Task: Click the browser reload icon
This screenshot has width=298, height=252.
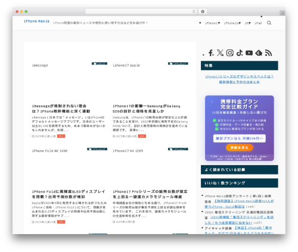Action: point(194,11)
